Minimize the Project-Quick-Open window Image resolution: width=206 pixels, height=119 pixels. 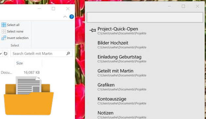(169, 6)
